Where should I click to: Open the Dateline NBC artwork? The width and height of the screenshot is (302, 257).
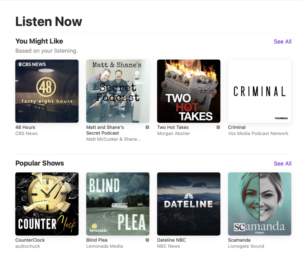(188, 204)
